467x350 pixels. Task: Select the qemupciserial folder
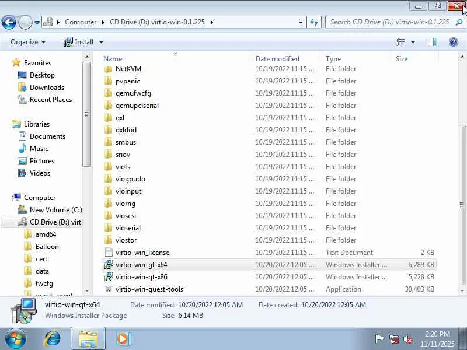pyautogui.click(x=137, y=106)
